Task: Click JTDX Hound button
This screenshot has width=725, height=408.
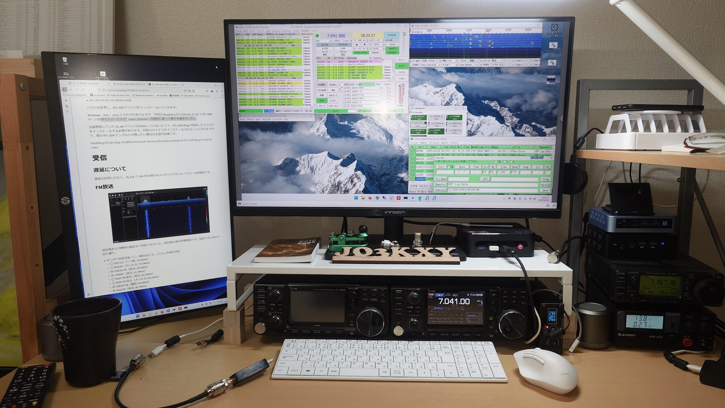Action: pos(393,44)
